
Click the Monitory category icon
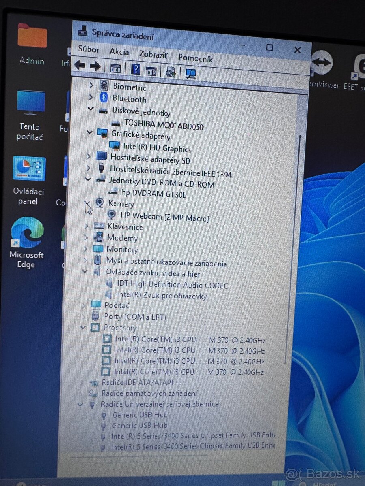click(98, 249)
